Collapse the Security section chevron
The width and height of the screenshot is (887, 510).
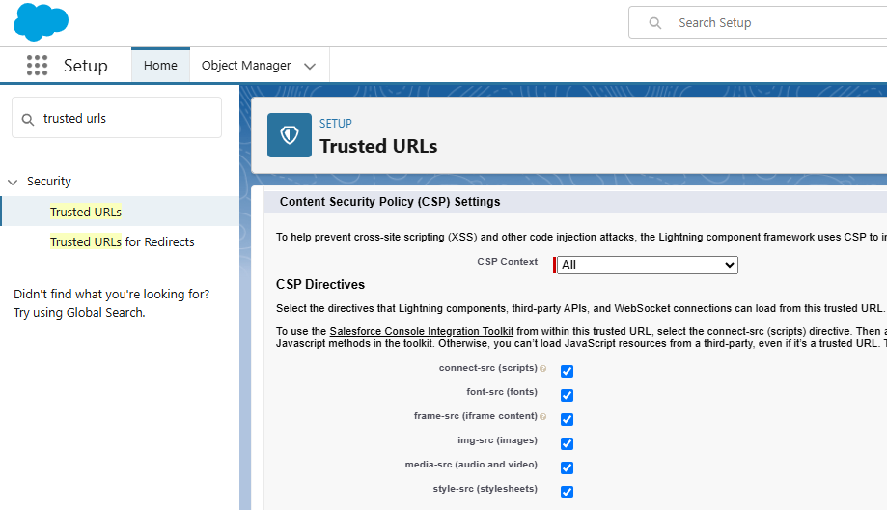tap(13, 182)
